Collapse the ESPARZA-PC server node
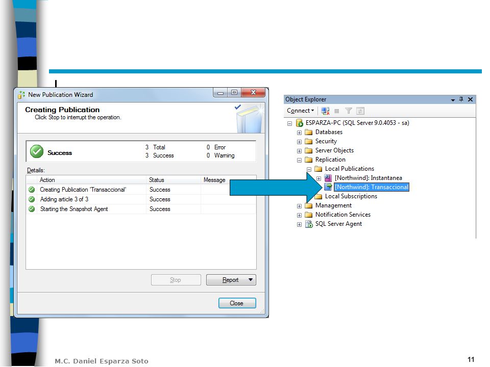This screenshot has height=367, width=490. 290,123
